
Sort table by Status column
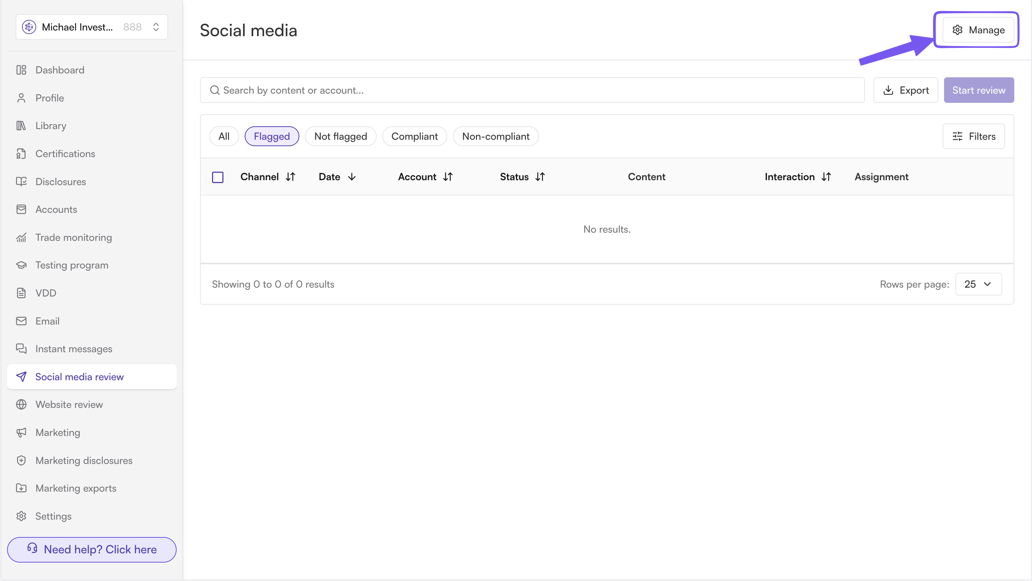(522, 177)
